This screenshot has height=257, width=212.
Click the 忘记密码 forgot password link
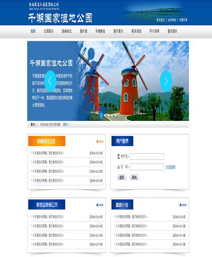[170, 167]
